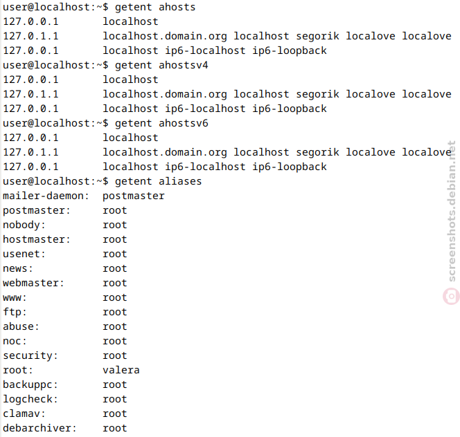Click the 'debarchiver:' alias entry
This screenshot has height=437, width=460.
click(x=39, y=428)
